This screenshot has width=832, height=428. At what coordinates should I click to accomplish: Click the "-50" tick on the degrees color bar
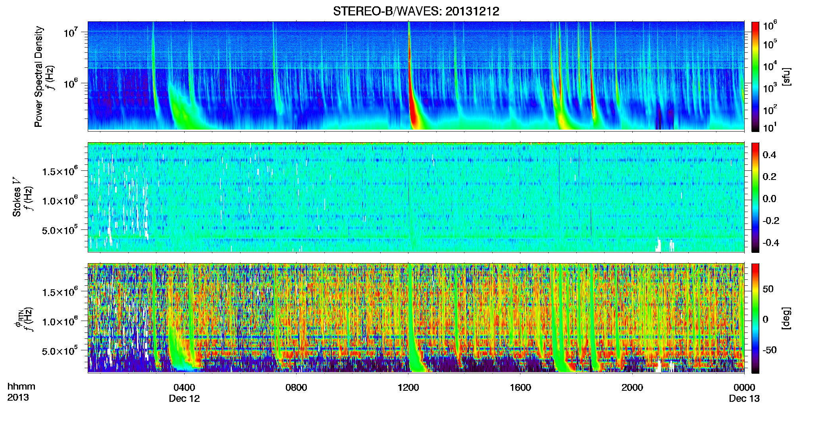[x=770, y=350]
